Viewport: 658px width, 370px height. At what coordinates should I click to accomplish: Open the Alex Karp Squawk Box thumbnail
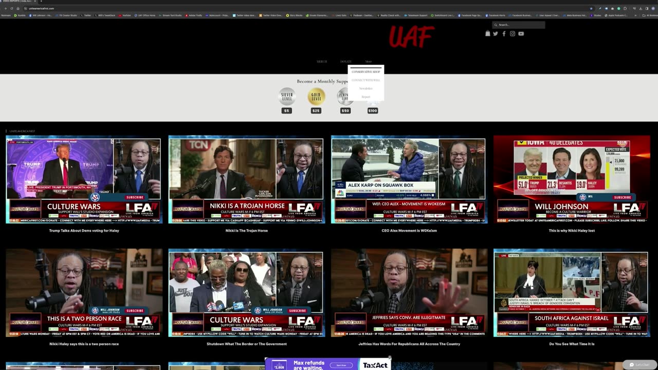(x=409, y=180)
